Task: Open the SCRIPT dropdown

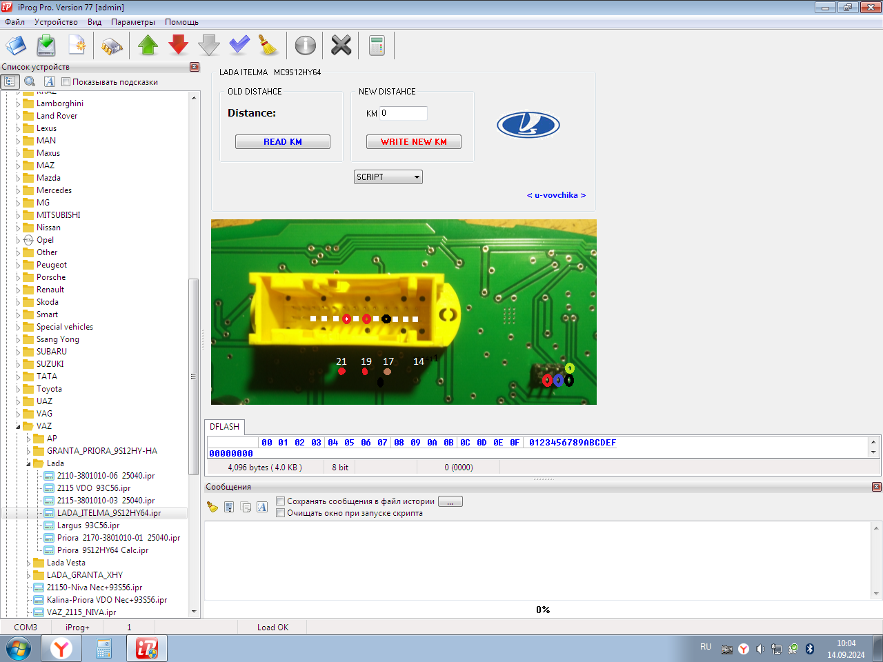Action: pos(388,177)
